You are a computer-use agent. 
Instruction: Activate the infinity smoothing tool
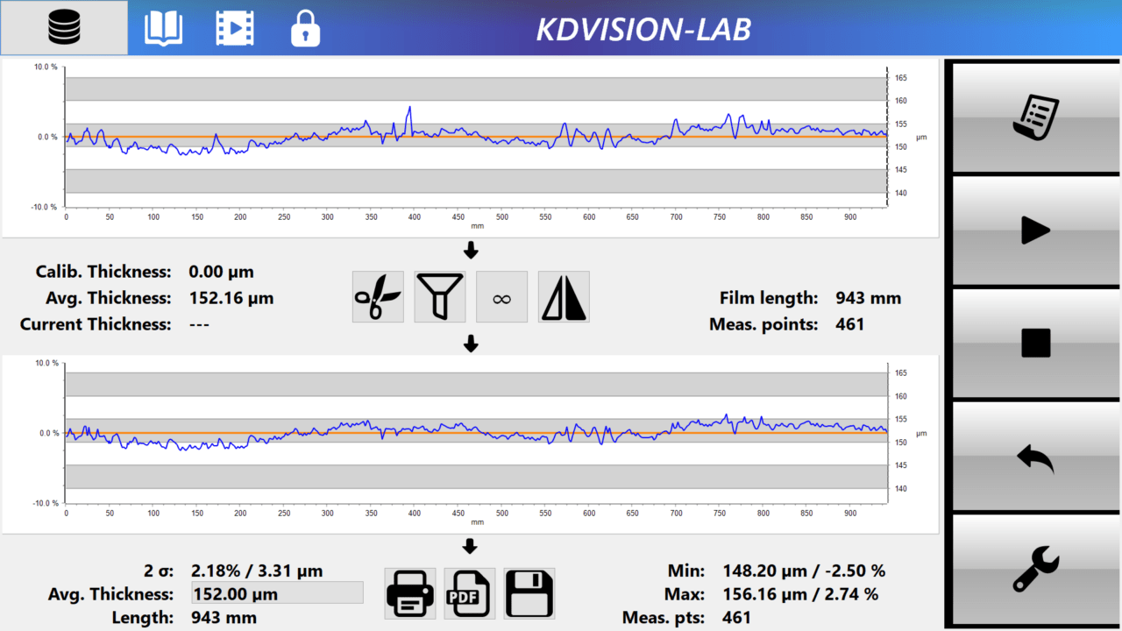click(501, 296)
